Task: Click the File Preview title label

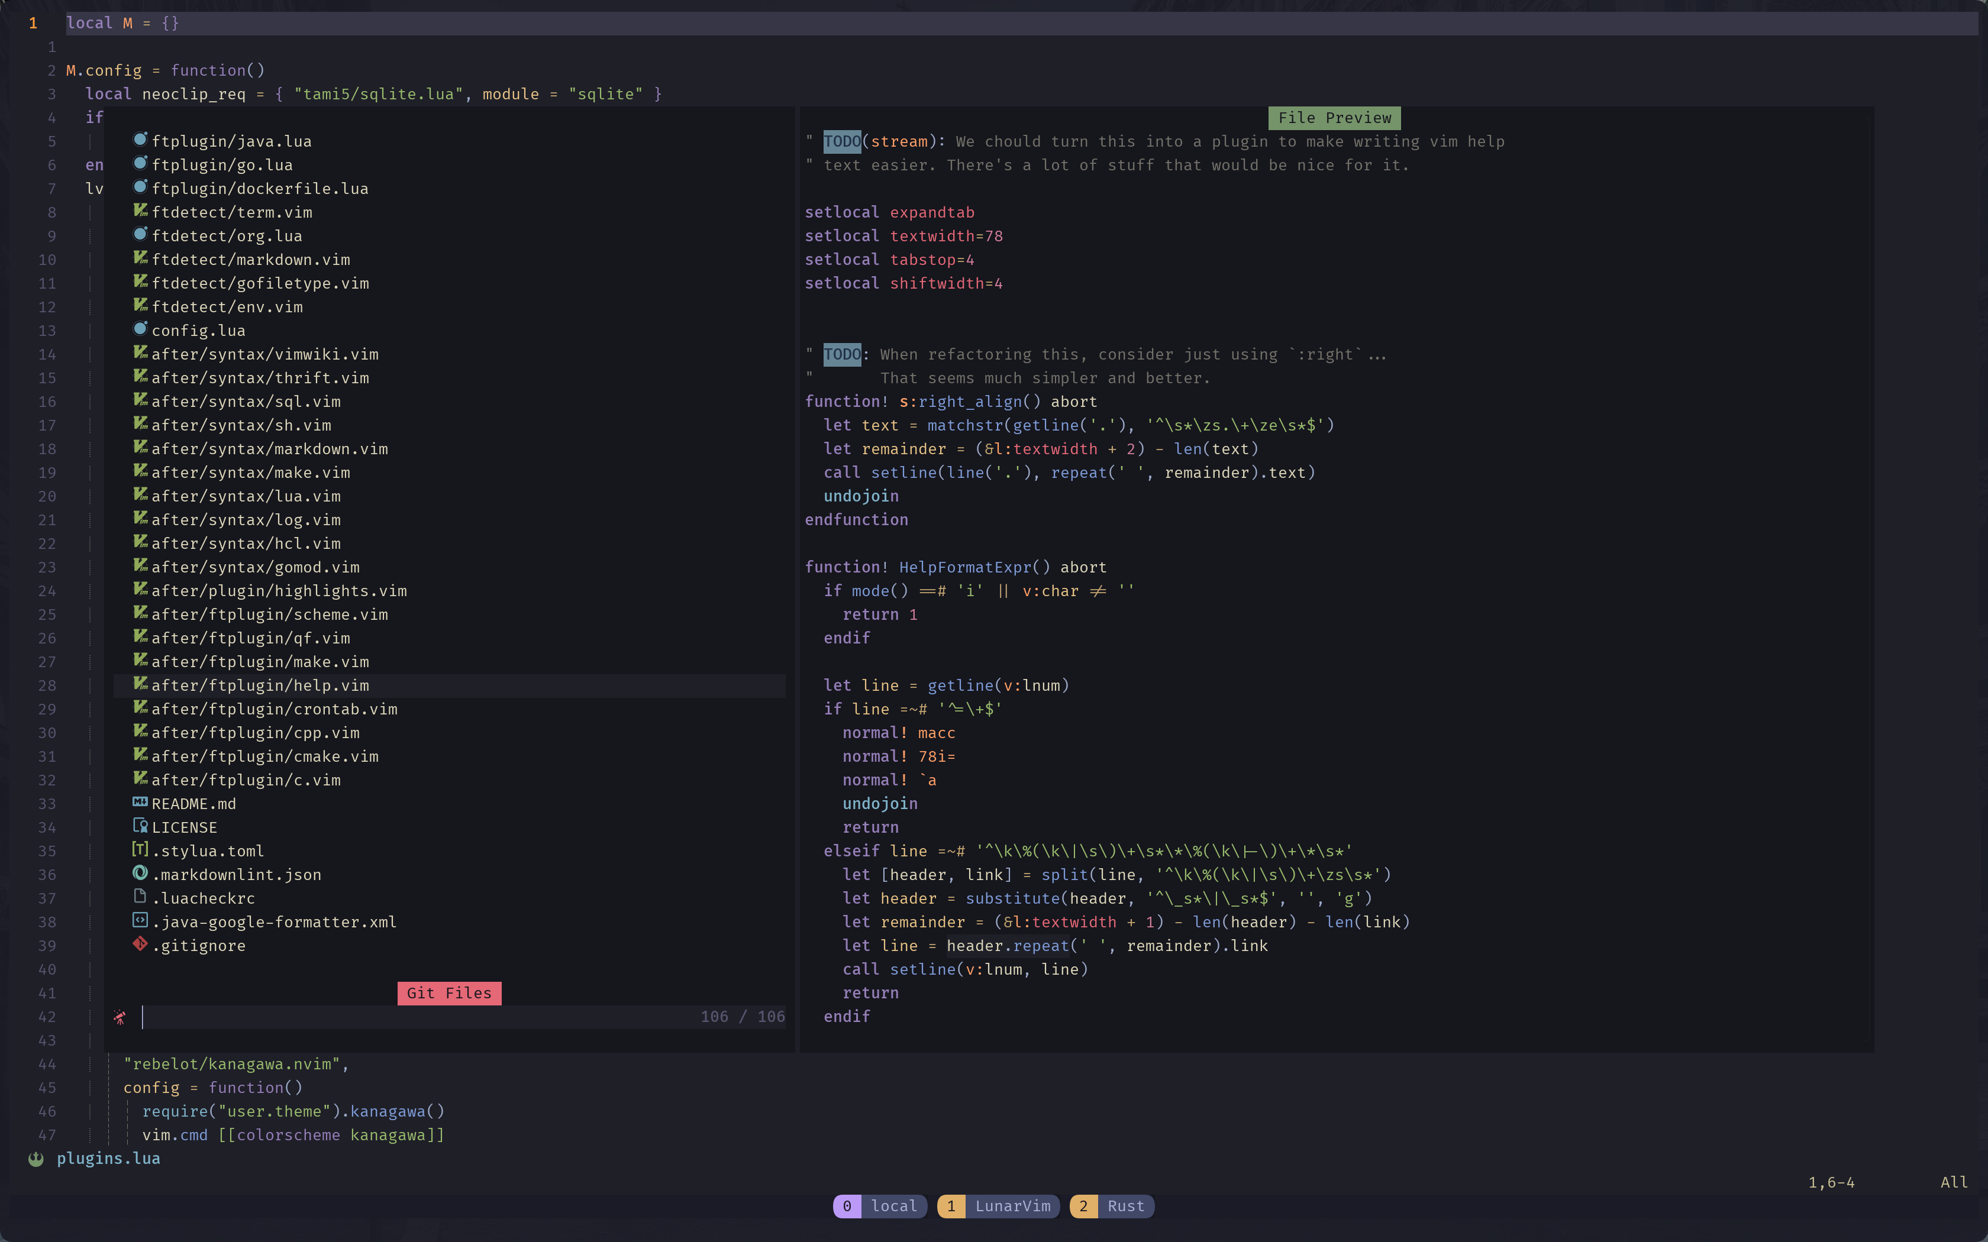Action: point(1334,118)
